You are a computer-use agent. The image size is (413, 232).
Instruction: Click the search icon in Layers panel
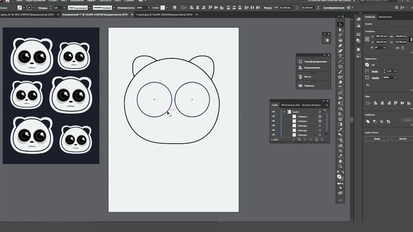299,139
